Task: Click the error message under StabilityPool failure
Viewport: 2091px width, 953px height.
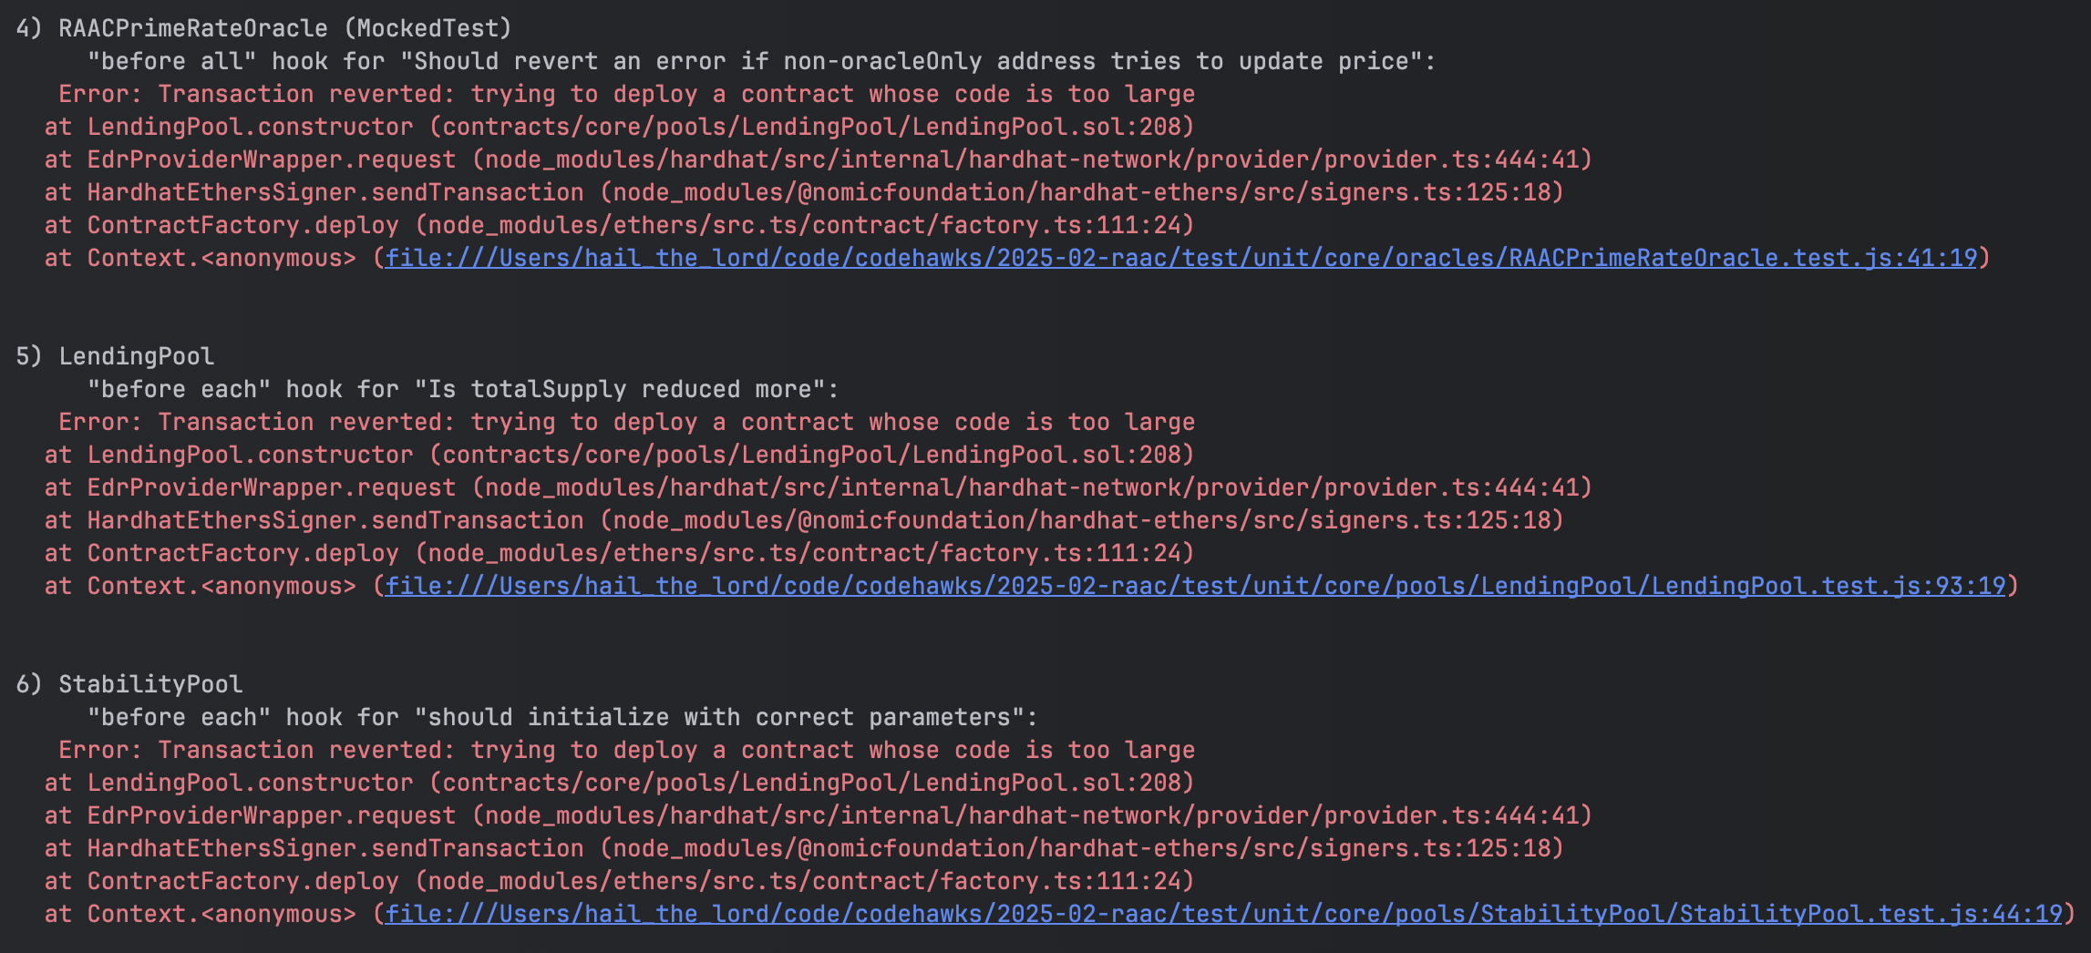Action: (x=626, y=751)
